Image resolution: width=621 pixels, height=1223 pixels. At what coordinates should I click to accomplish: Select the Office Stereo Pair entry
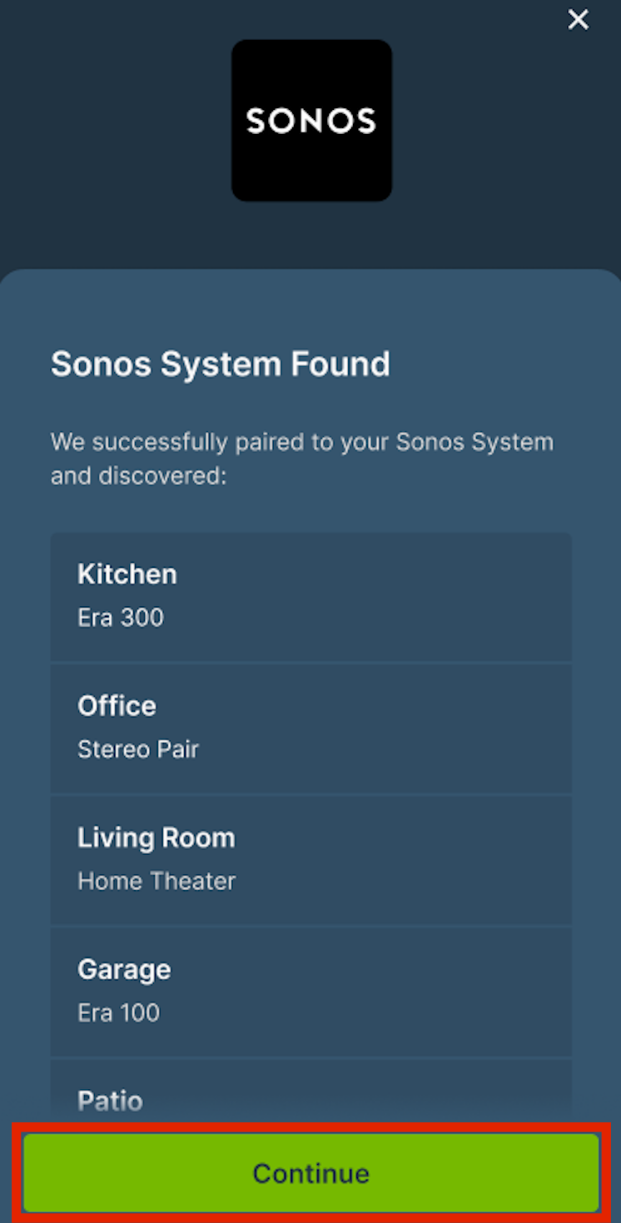click(311, 728)
